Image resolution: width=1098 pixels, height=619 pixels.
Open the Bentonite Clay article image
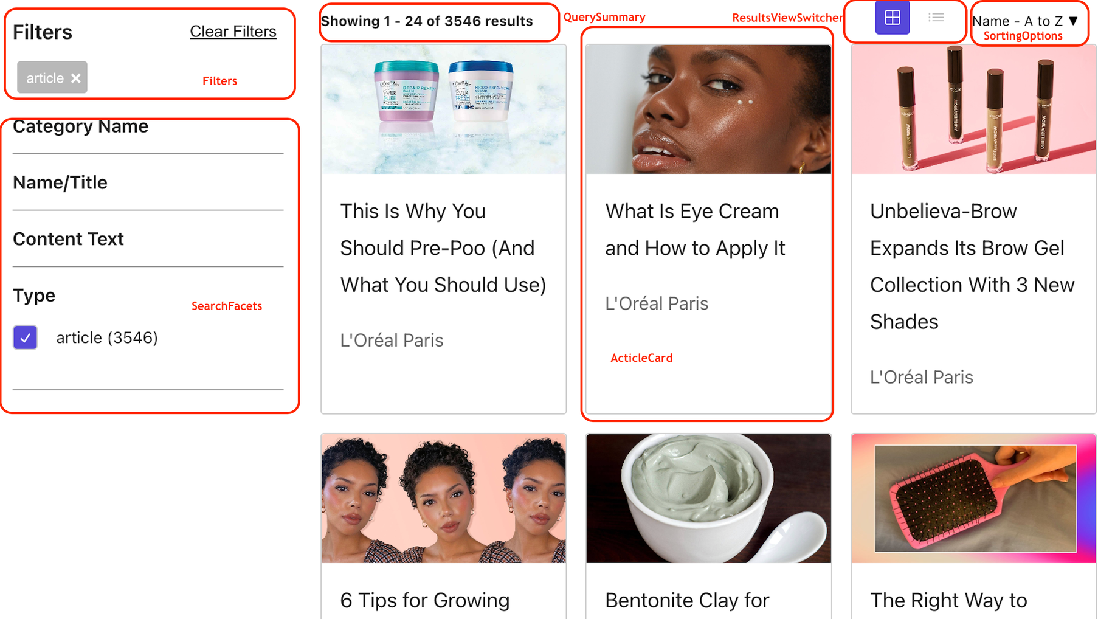point(708,498)
